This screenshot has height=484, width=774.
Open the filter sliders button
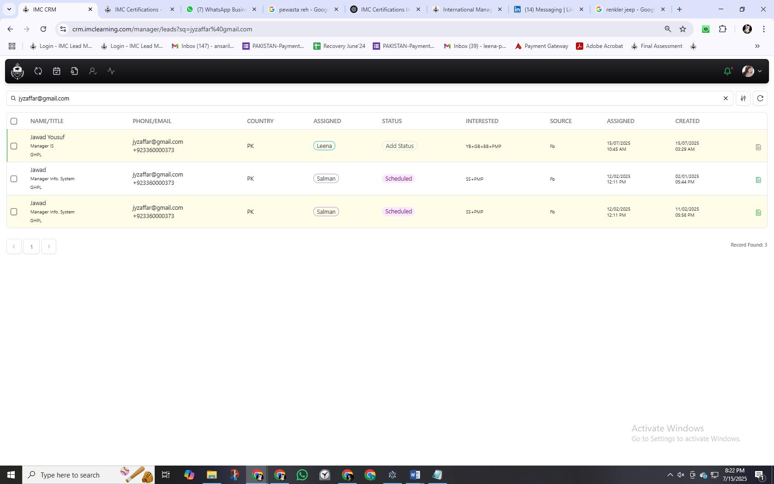(x=743, y=98)
